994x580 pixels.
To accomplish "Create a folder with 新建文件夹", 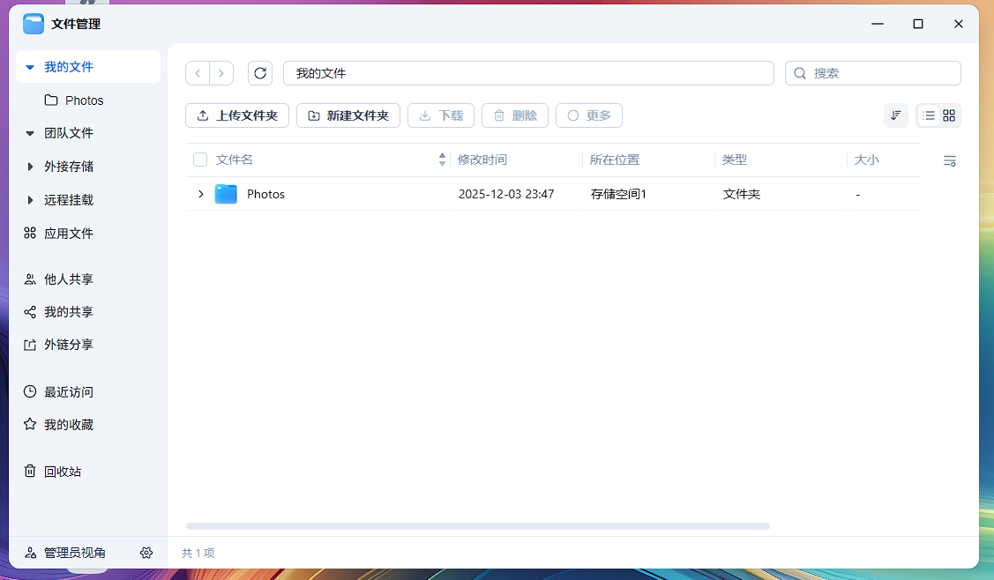I will click(x=348, y=115).
